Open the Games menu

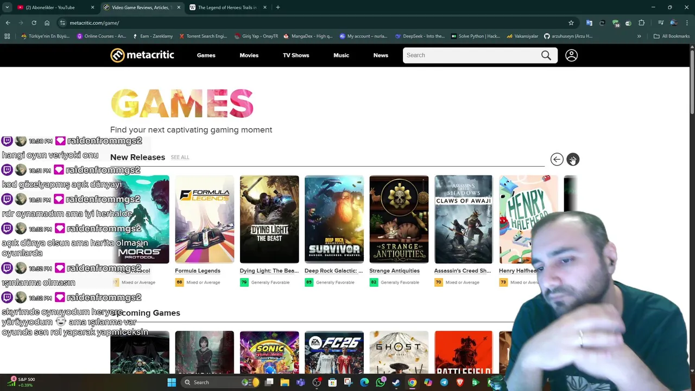206,55
